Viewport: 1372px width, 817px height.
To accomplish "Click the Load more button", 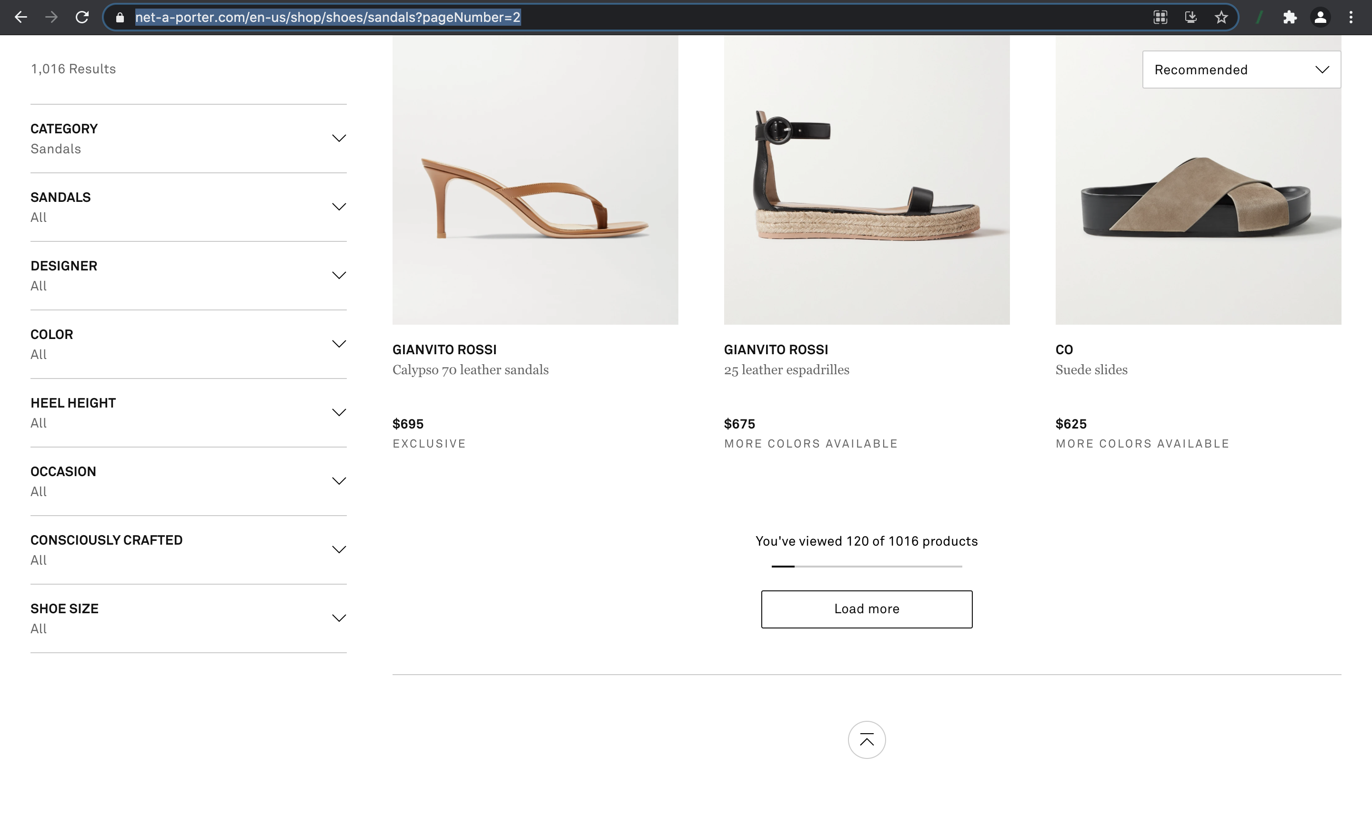I will tap(867, 609).
